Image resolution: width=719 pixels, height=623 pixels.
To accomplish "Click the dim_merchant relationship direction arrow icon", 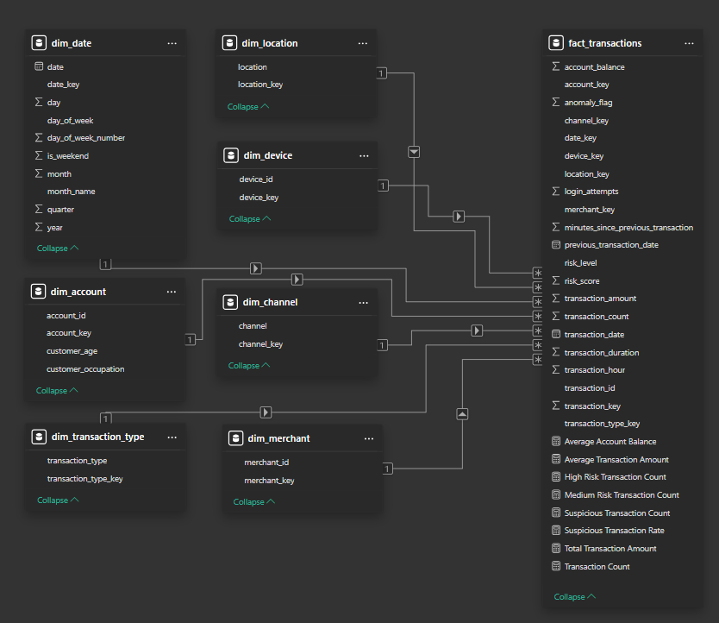I will 462,414.
